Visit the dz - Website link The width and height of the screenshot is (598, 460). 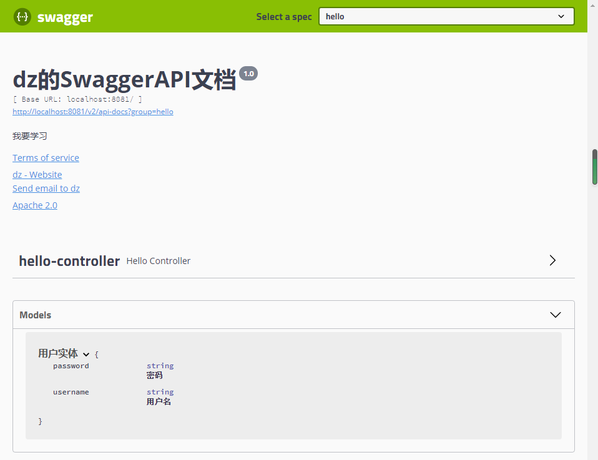coord(37,175)
